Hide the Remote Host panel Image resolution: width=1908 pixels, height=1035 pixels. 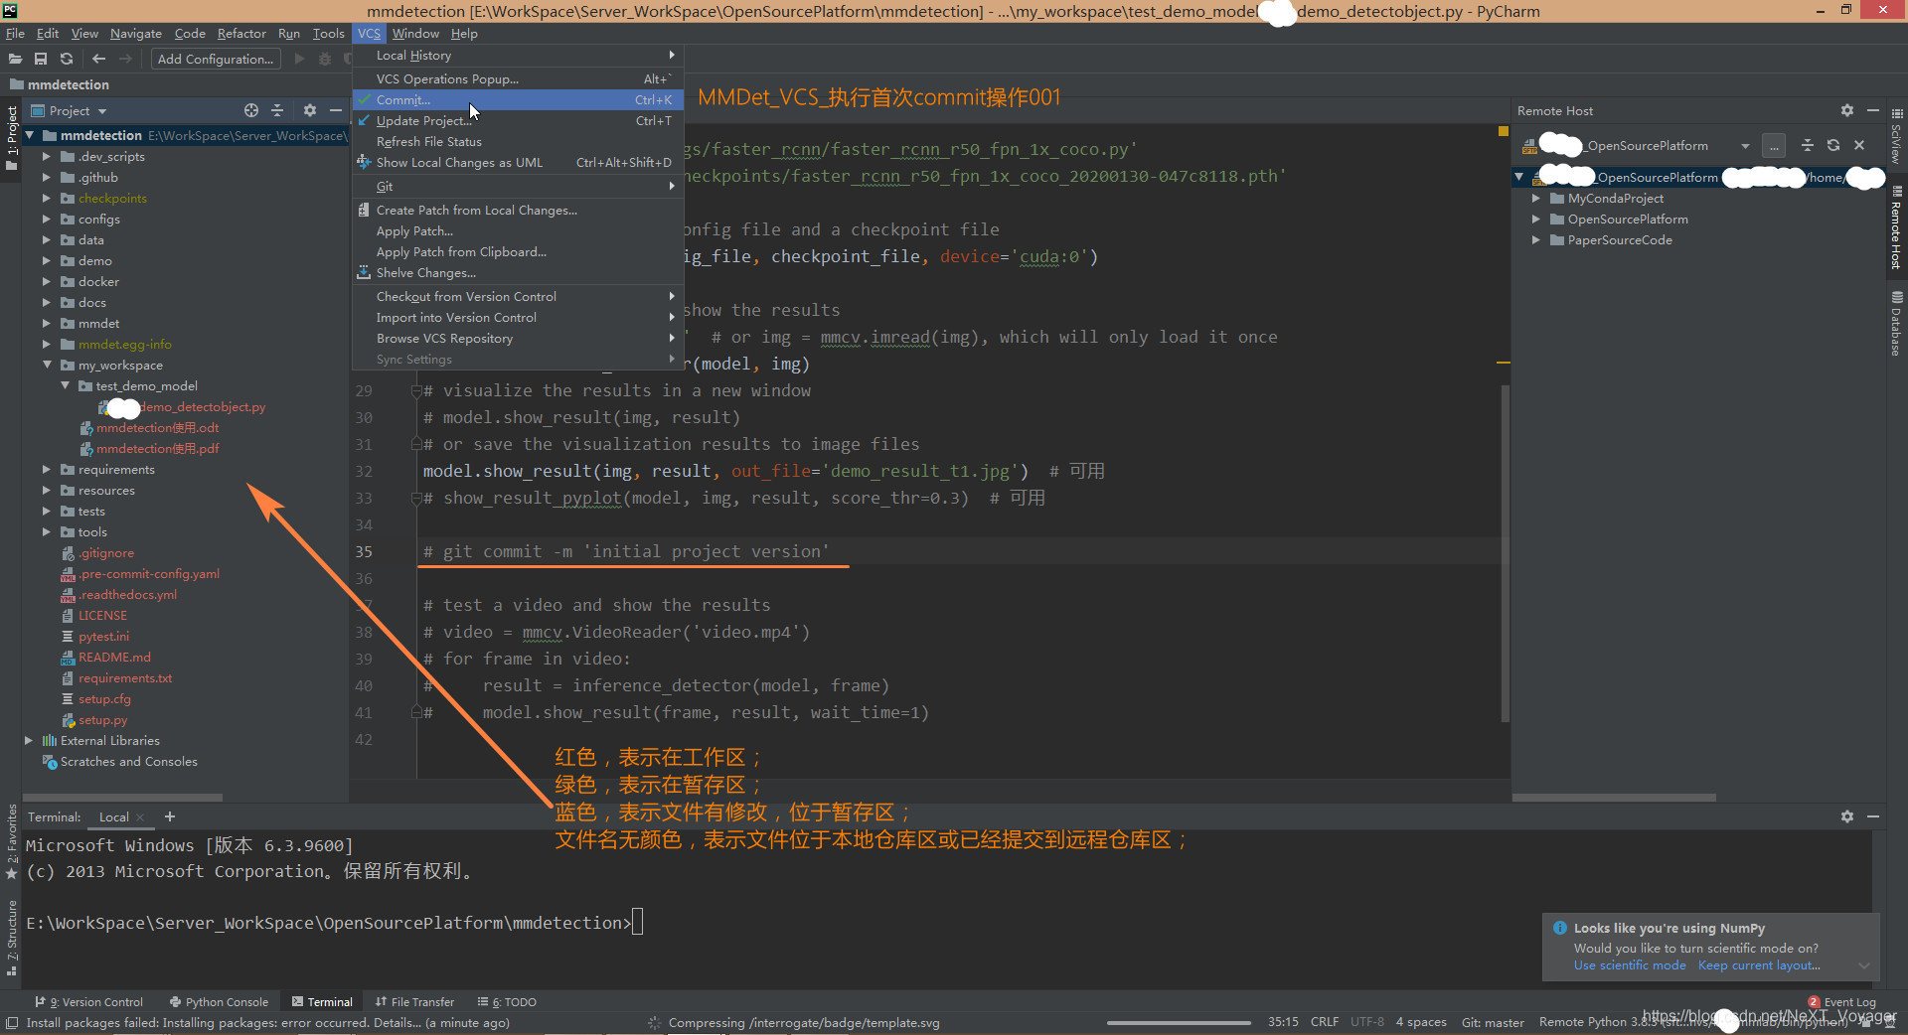1873,110
